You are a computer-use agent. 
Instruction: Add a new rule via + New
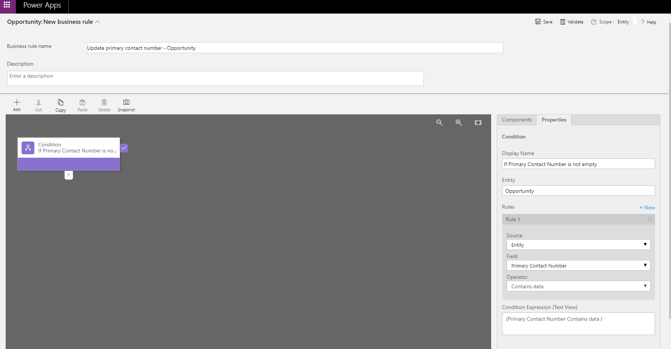click(647, 208)
